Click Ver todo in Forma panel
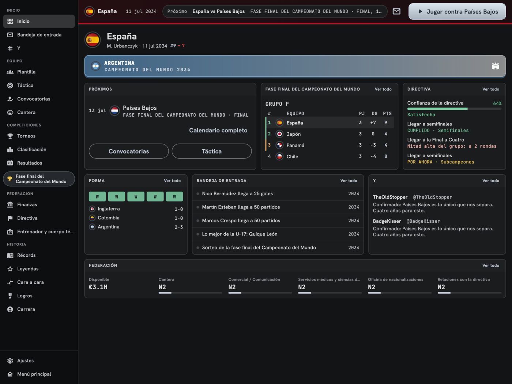Image resolution: width=512 pixels, height=384 pixels. (x=172, y=181)
